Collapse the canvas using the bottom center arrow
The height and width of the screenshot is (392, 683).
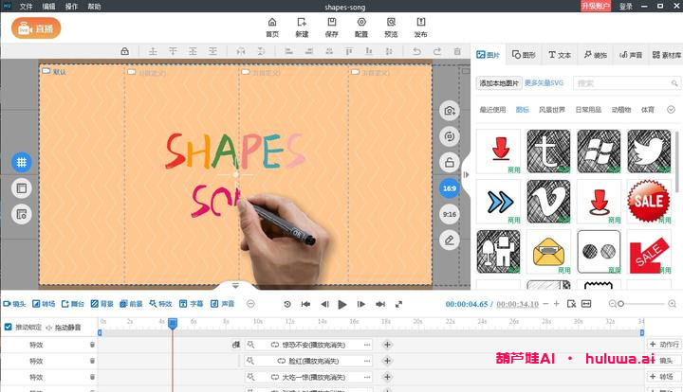[236, 285]
